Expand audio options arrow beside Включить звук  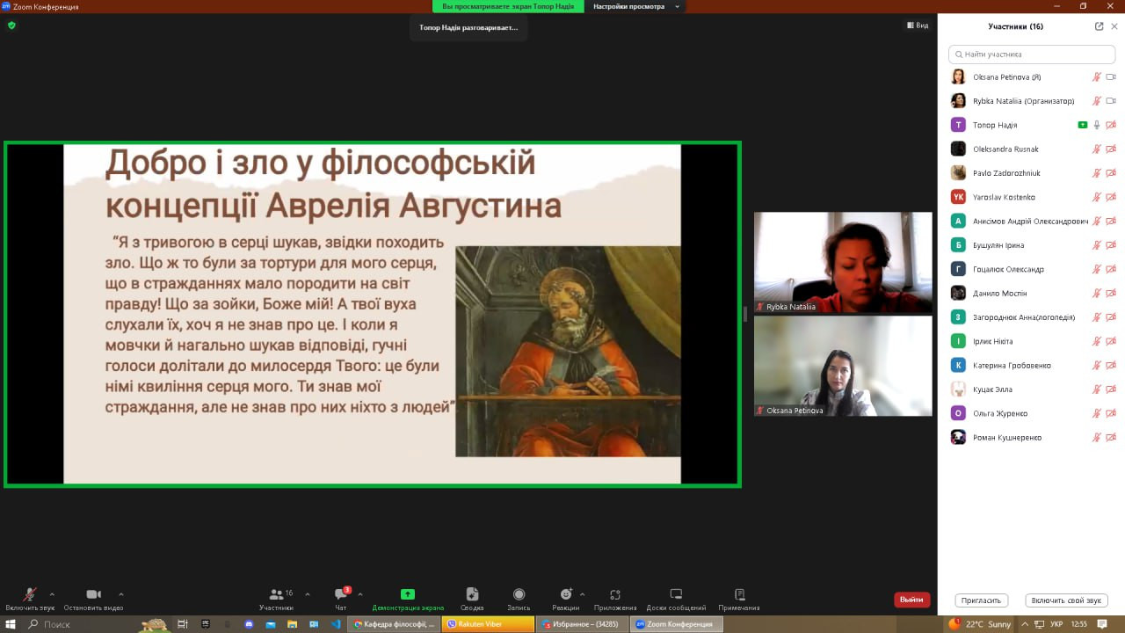[x=52, y=593]
